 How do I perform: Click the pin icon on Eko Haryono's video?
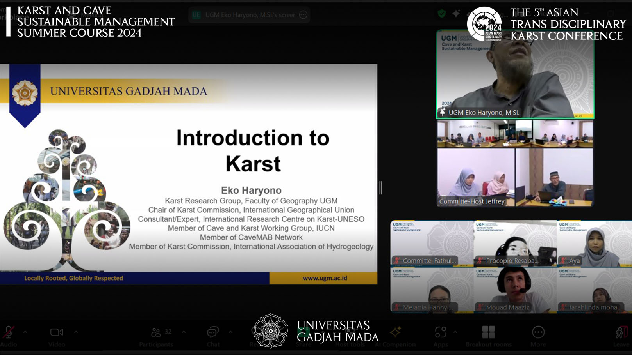(x=443, y=112)
